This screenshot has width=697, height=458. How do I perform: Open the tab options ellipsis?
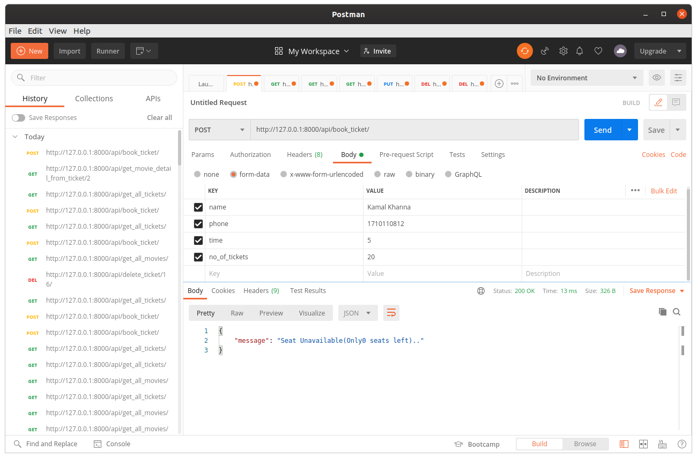click(x=515, y=84)
